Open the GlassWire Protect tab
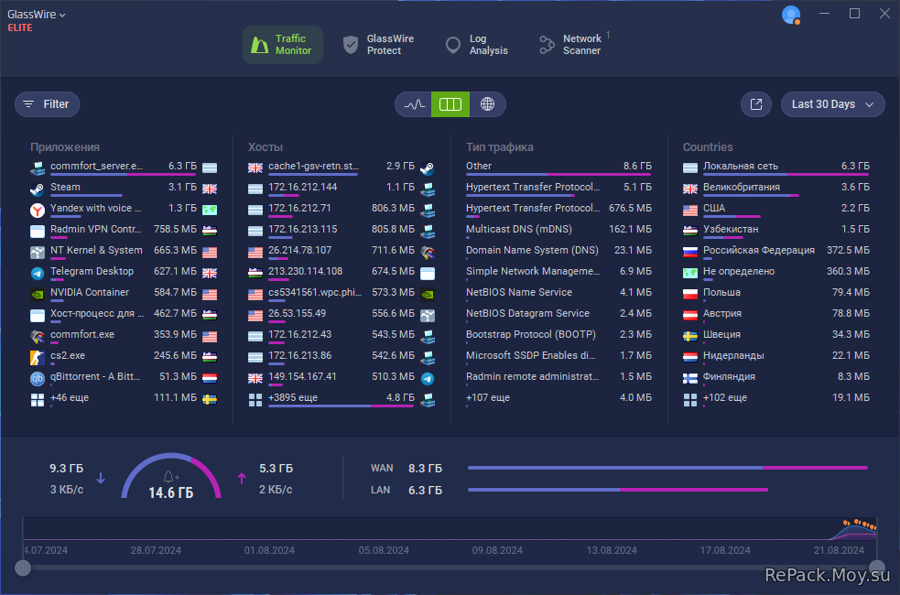This screenshot has height=595, width=900. click(378, 45)
